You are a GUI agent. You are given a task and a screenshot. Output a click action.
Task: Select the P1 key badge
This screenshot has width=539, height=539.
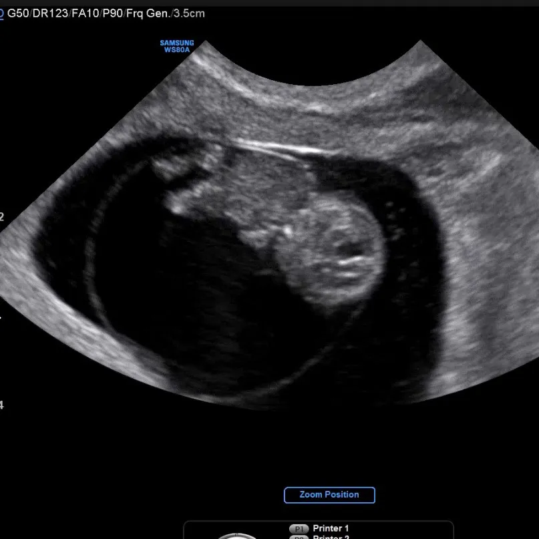(299, 529)
